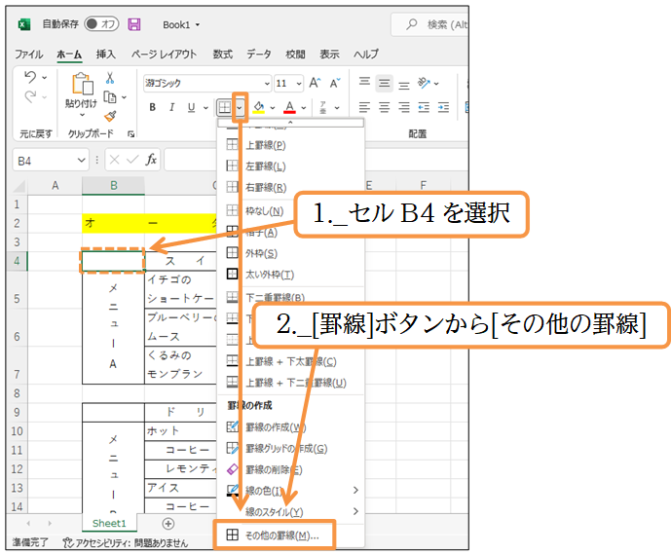This screenshot has height=554, width=671.
Task: Choose 右罫線(R) from borders menu
Action: point(290,187)
